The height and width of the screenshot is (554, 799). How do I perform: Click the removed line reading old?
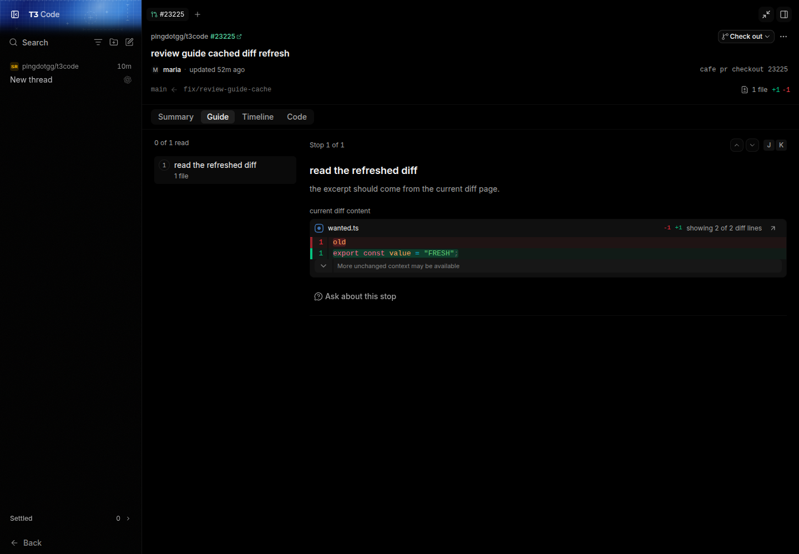click(x=548, y=242)
